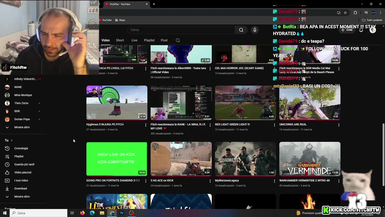Play the green DAILY LIVE ON KICK thumbnail
Viewport: 385px width, 217px height.
tap(117, 159)
